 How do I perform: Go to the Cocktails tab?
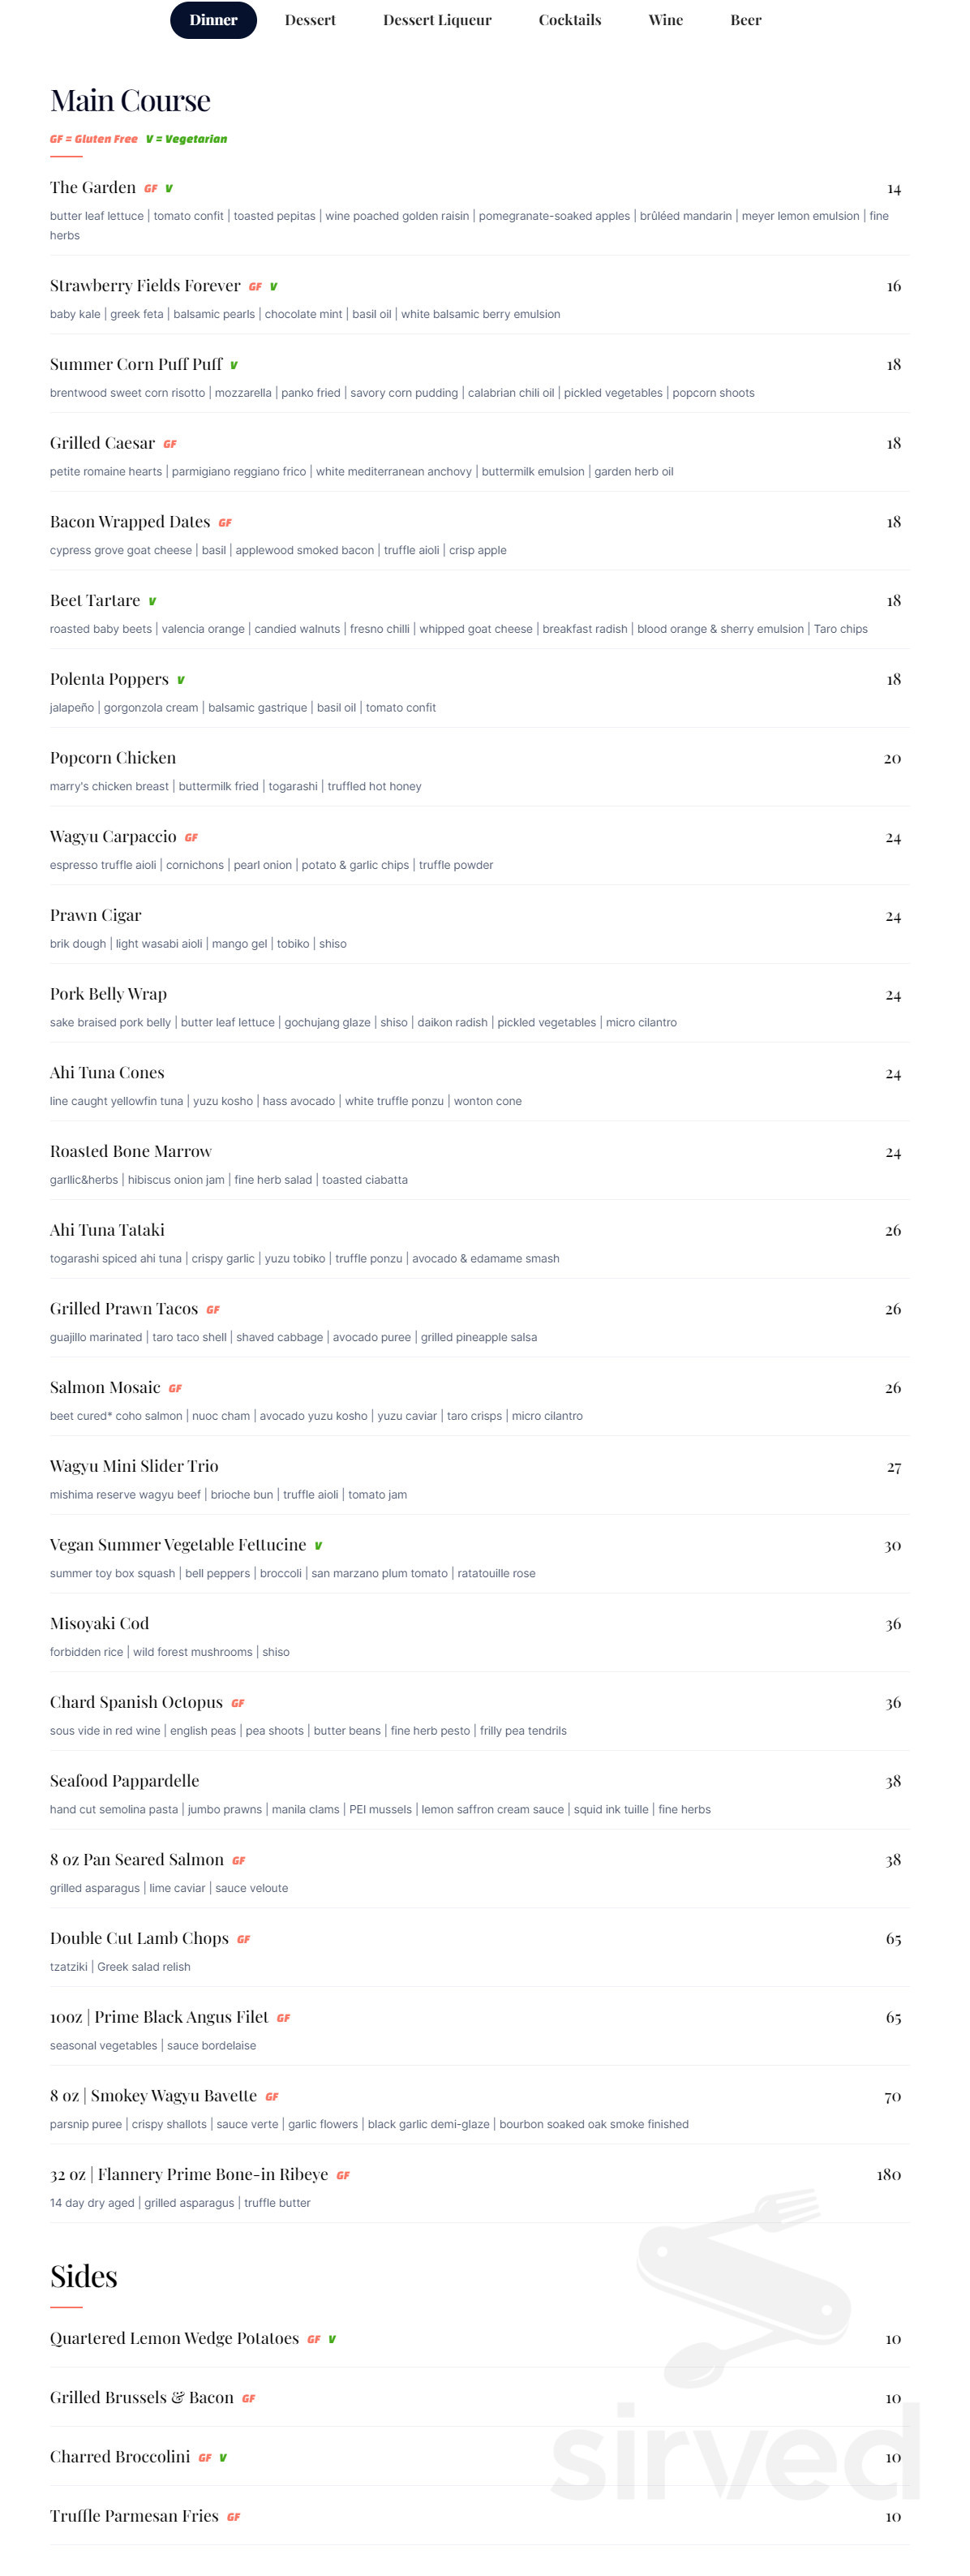569,20
